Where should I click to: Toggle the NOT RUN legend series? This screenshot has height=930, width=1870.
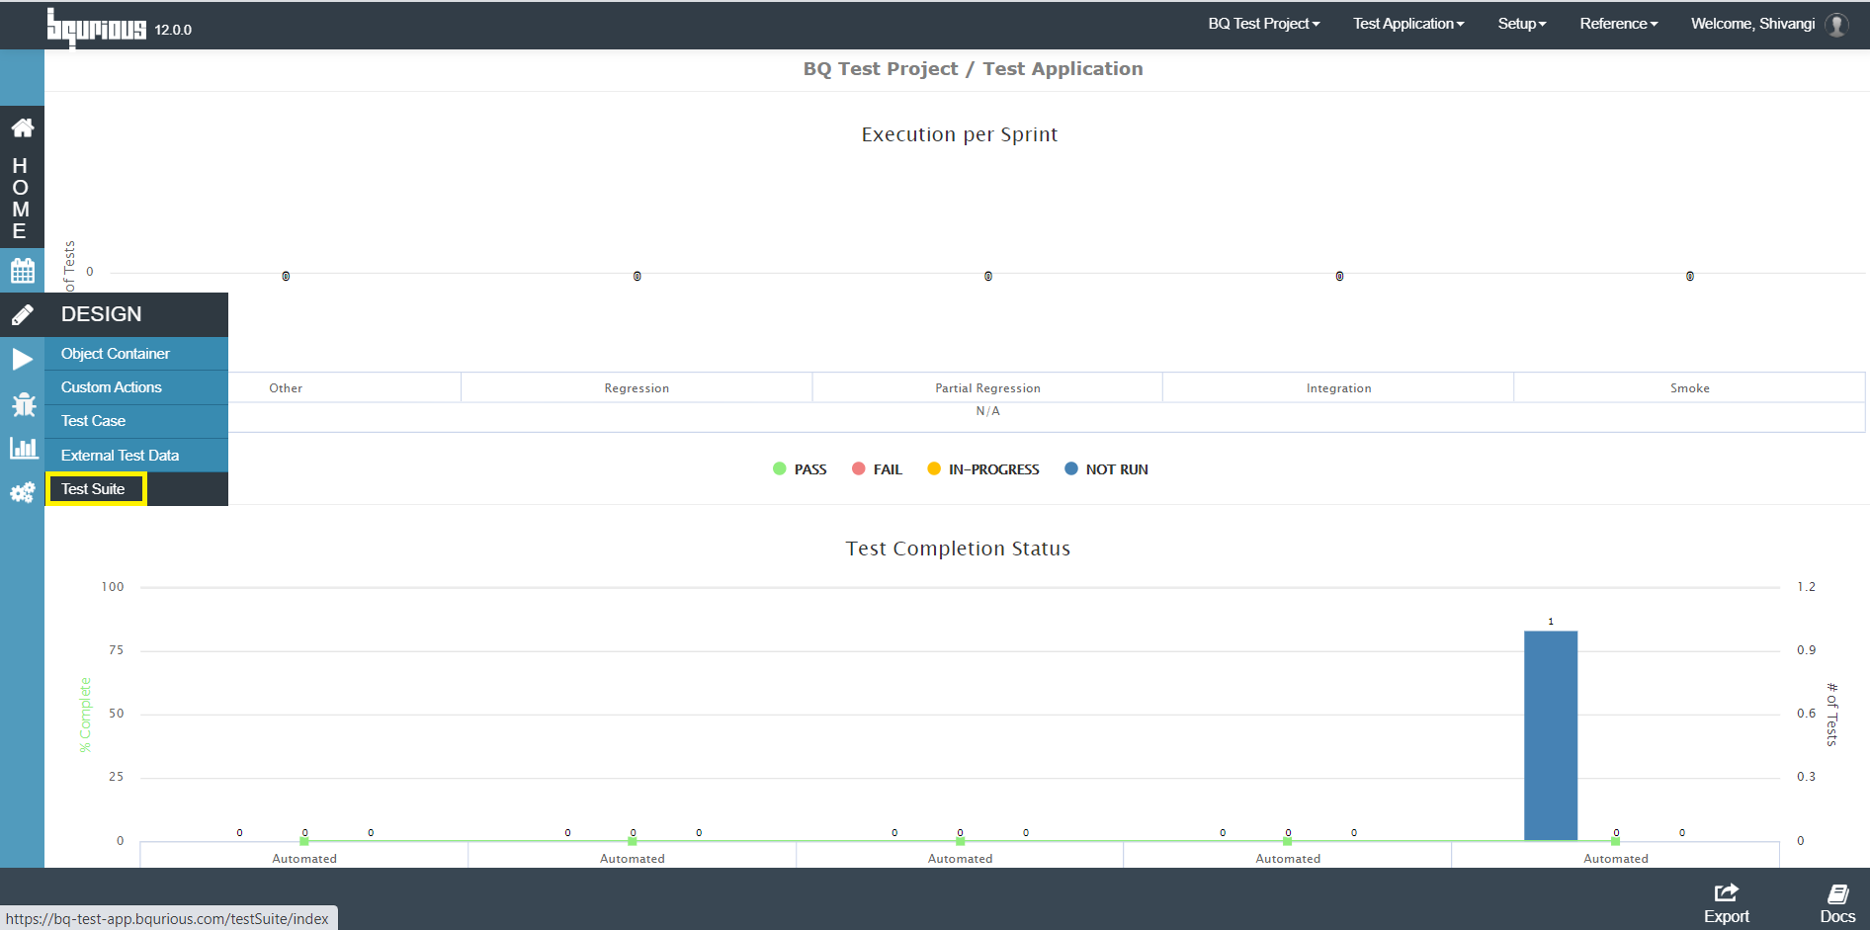pos(1106,469)
